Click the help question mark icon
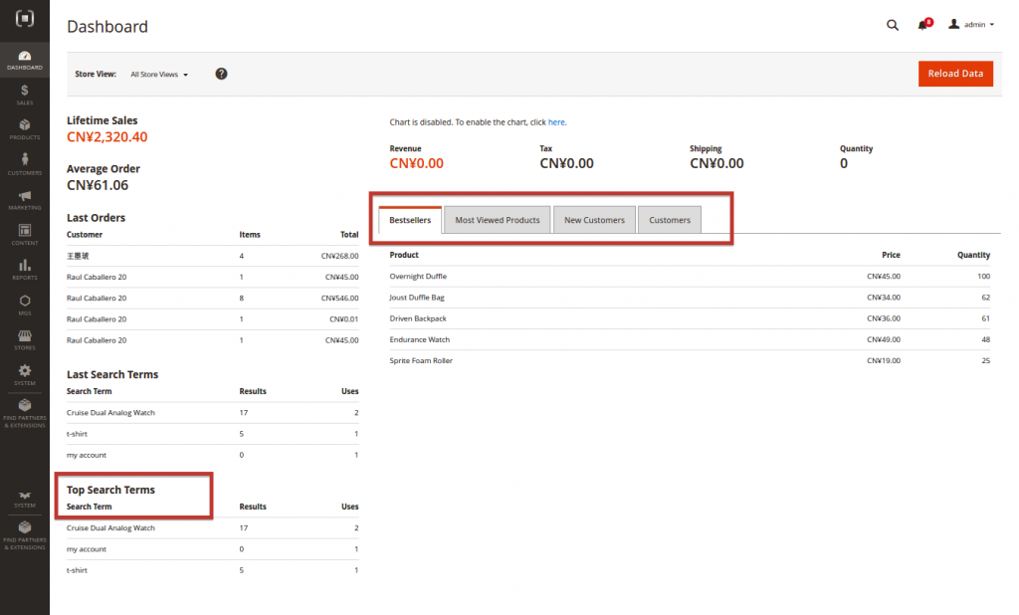 221,74
